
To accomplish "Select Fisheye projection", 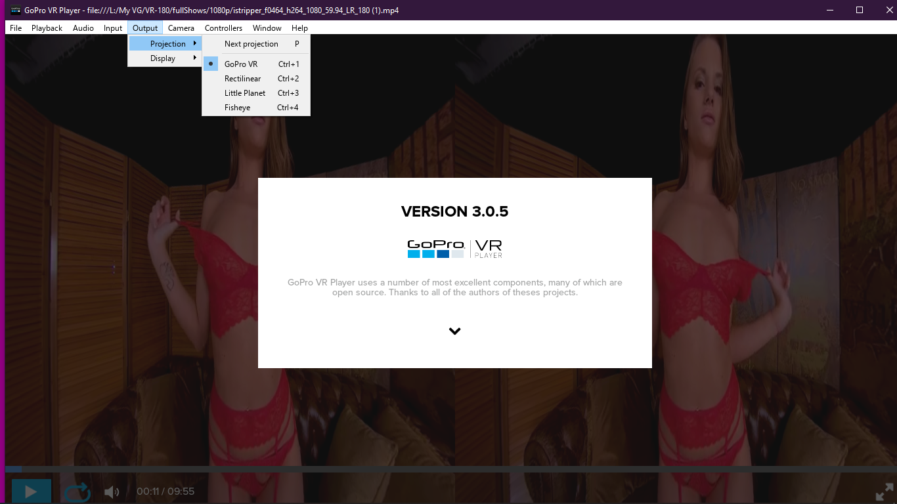I will [x=256, y=108].
